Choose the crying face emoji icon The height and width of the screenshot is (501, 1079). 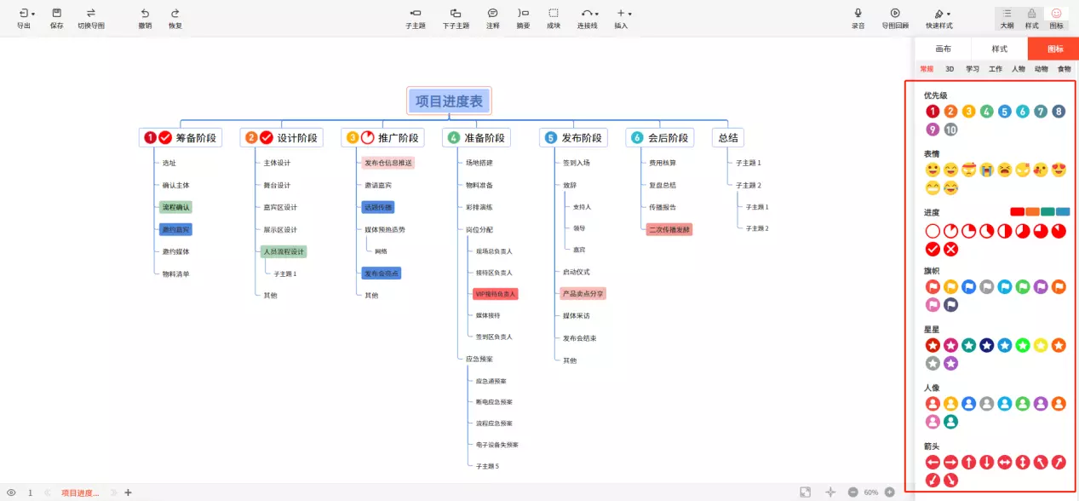coord(987,170)
